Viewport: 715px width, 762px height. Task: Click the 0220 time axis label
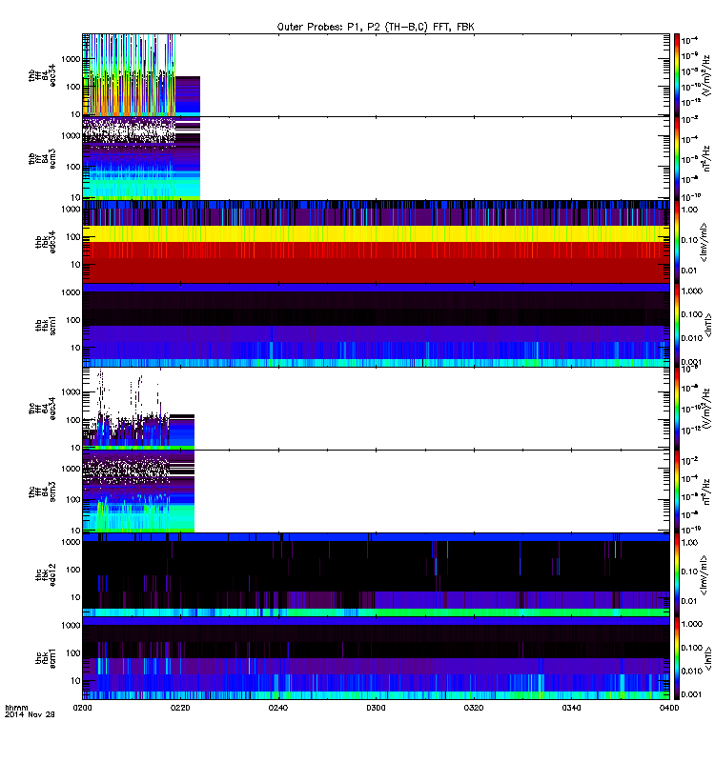tap(180, 708)
